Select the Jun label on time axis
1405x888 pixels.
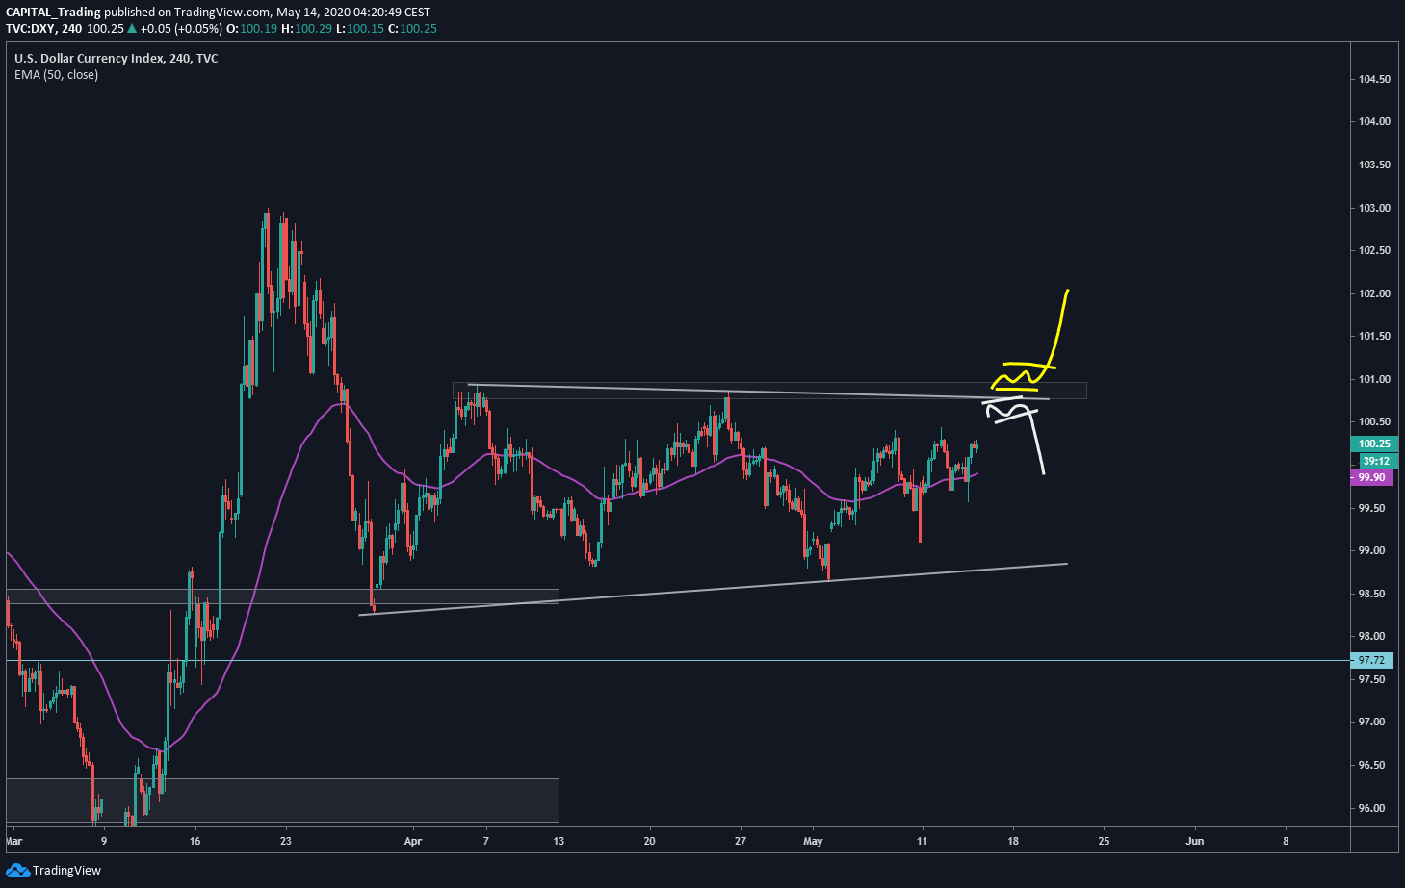point(1195,841)
